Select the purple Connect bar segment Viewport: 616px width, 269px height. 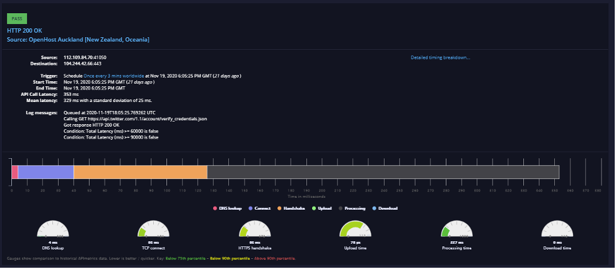click(x=45, y=172)
